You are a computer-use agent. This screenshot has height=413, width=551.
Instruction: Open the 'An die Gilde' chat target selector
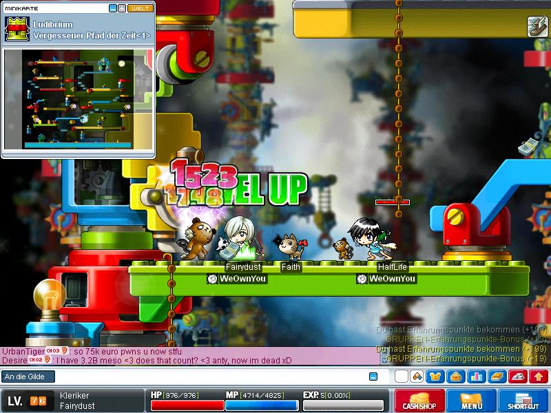pyautogui.click(x=28, y=377)
